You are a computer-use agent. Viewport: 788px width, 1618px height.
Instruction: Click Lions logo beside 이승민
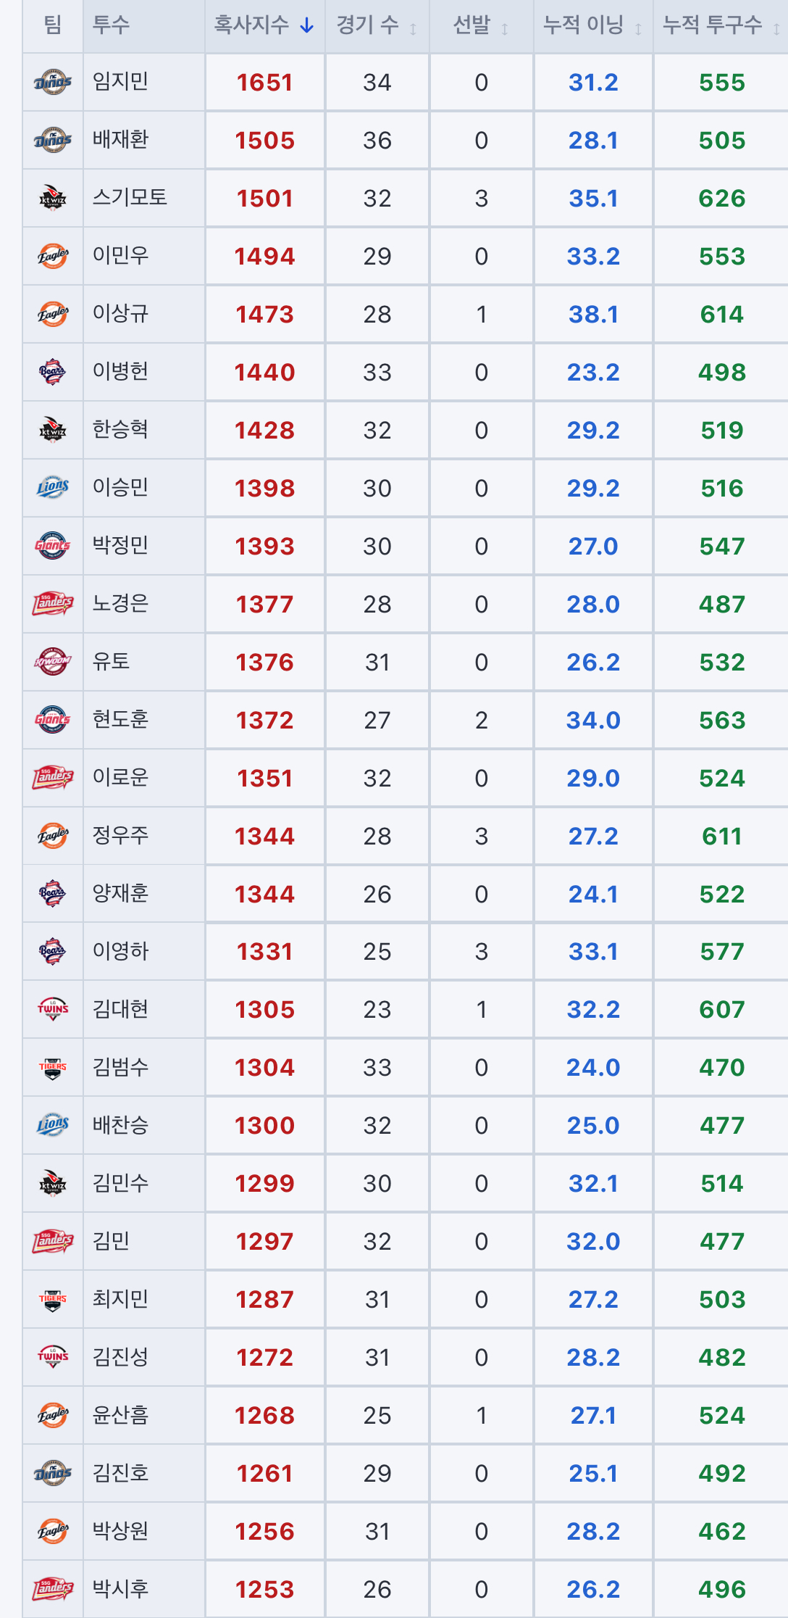[x=53, y=488]
